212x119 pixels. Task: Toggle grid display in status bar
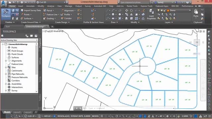pyautogui.click(x=102, y=116)
